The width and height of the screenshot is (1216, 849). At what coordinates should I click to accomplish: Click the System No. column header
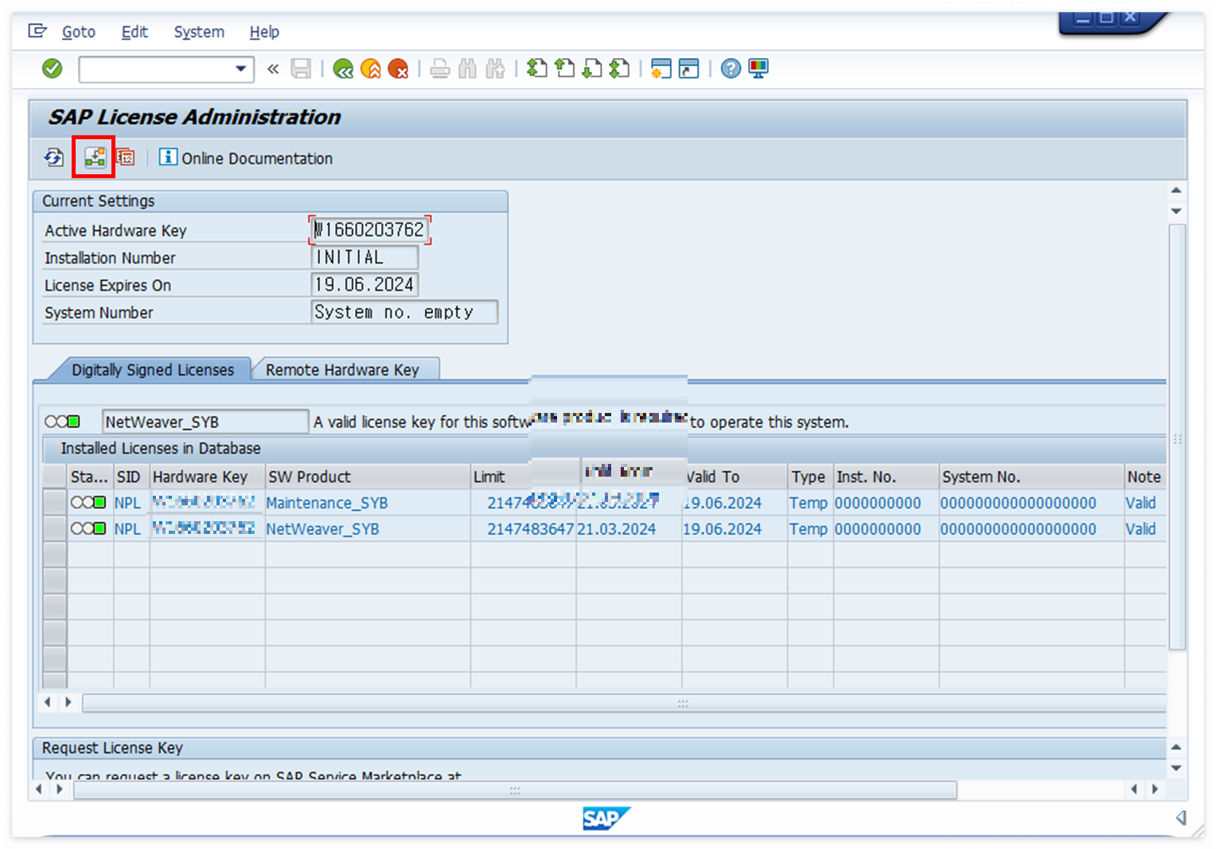1031,477
